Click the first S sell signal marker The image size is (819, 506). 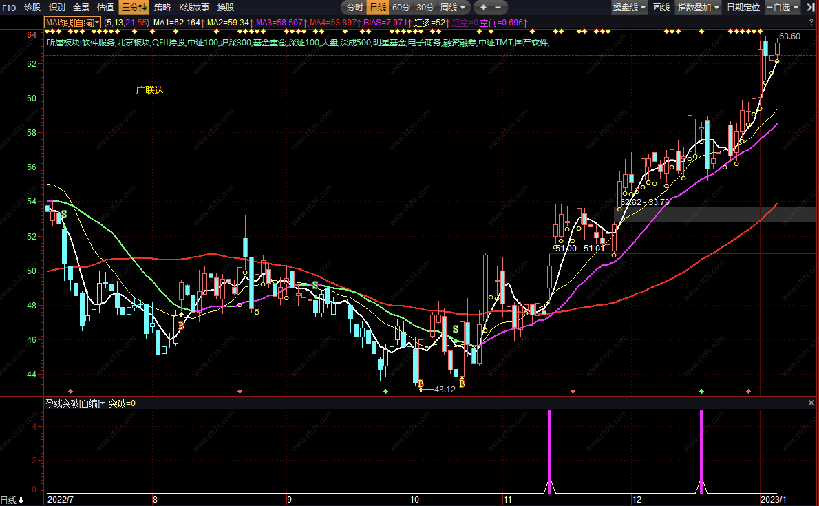[64, 215]
